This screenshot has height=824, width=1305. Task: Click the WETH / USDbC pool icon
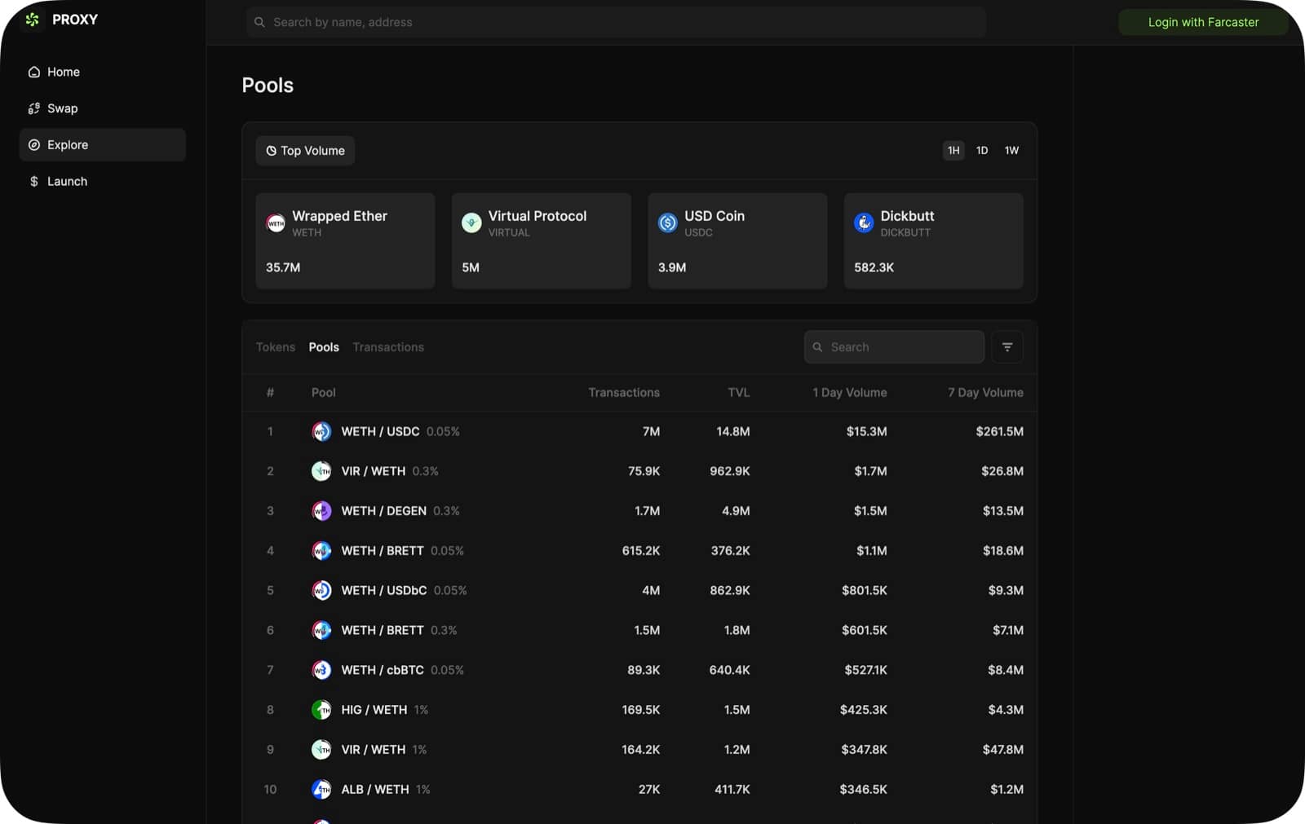pyautogui.click(x=321, y=591)
